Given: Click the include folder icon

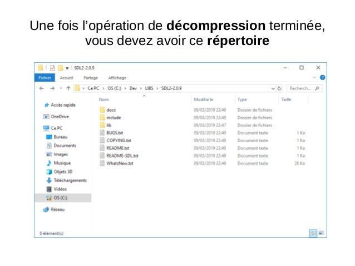Looking at the screenshot, I should (x=102, y=118).
